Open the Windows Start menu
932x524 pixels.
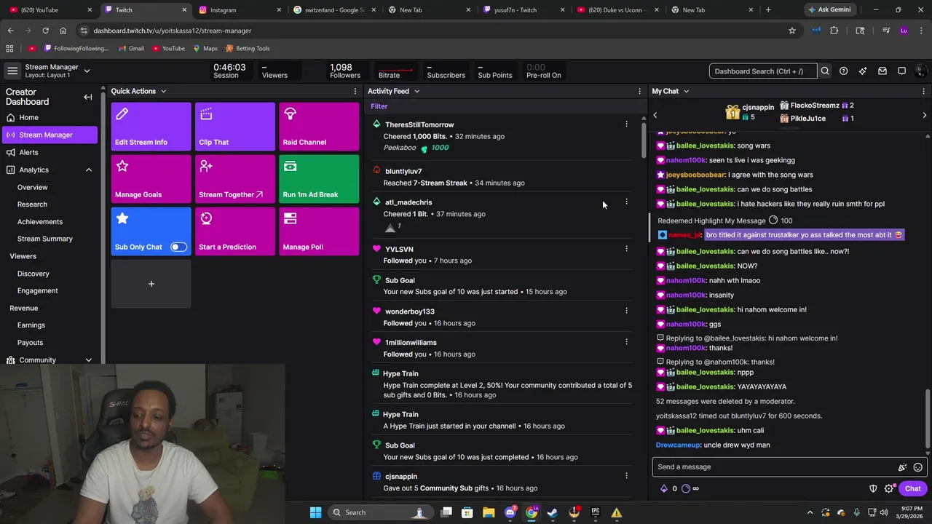(315, 512)
